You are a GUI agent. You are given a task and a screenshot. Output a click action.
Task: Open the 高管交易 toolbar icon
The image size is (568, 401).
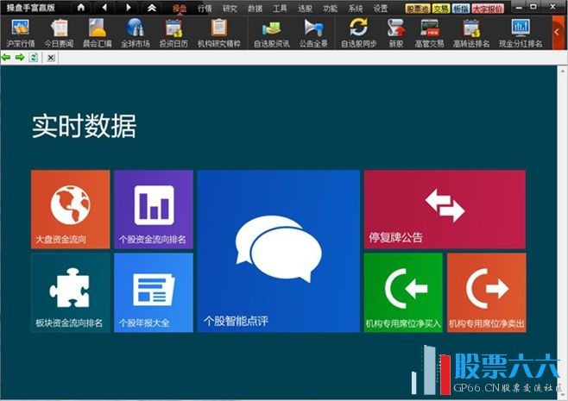pos(428,33)
